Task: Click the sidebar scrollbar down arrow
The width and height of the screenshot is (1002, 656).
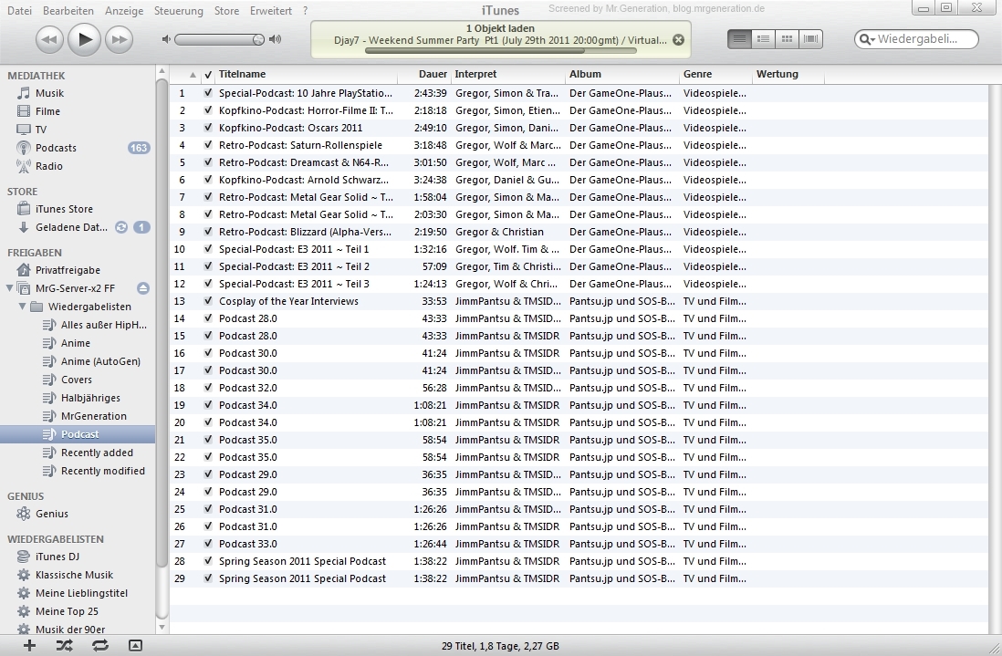Action: 162,627
